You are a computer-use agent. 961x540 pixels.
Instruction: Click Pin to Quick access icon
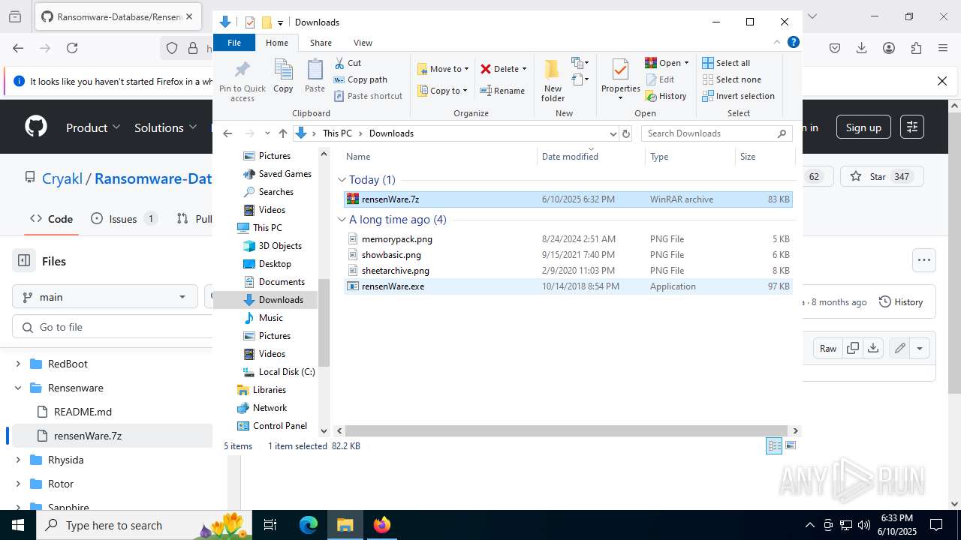tap(242, 81)
